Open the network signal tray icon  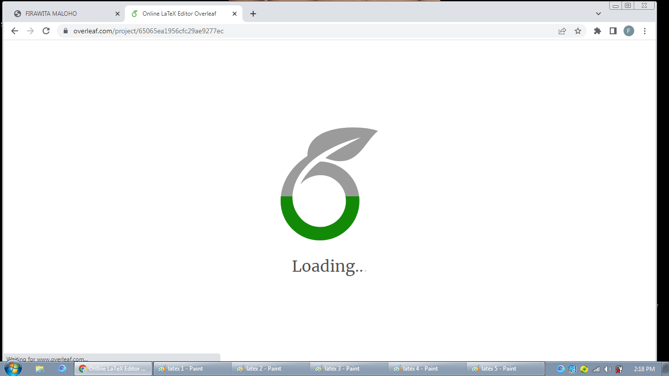point(596,369)
